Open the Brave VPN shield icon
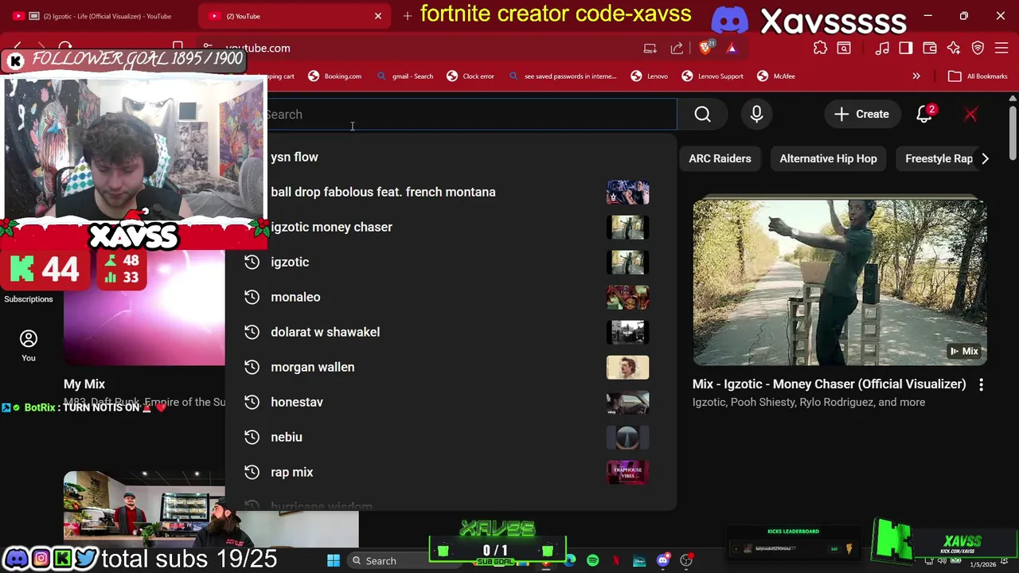1019x573 pixels. coord(978,48)
